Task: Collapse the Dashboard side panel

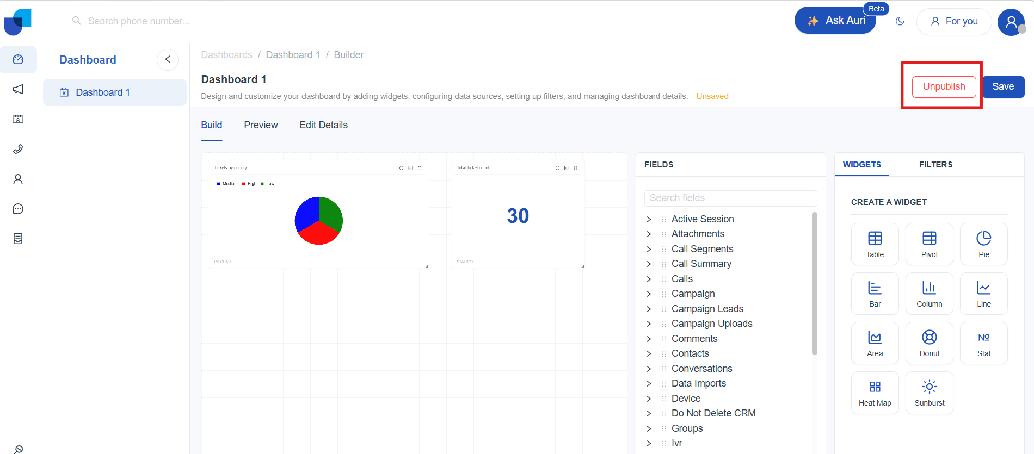Action: (x=168, y=60)
